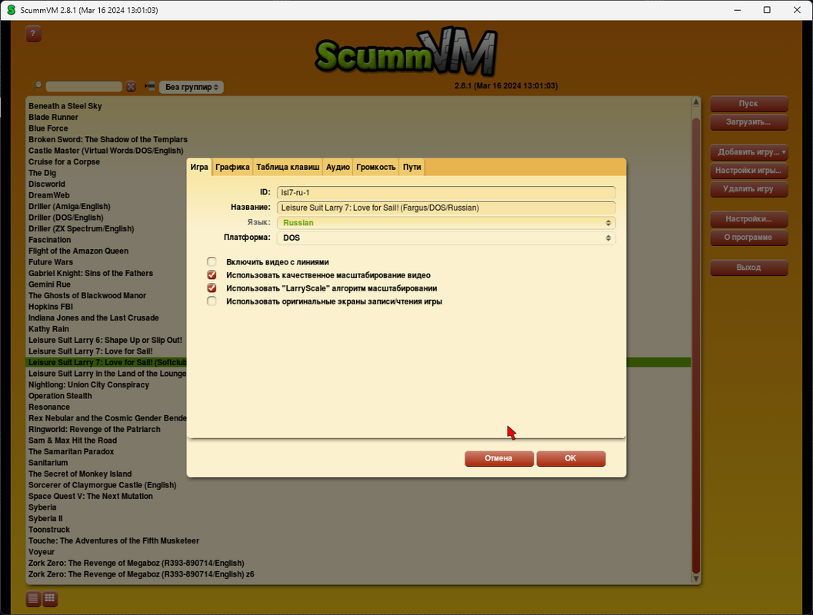Open the help question mark button
The height and width of the screenshot is (615, 813).
(33, 34)
